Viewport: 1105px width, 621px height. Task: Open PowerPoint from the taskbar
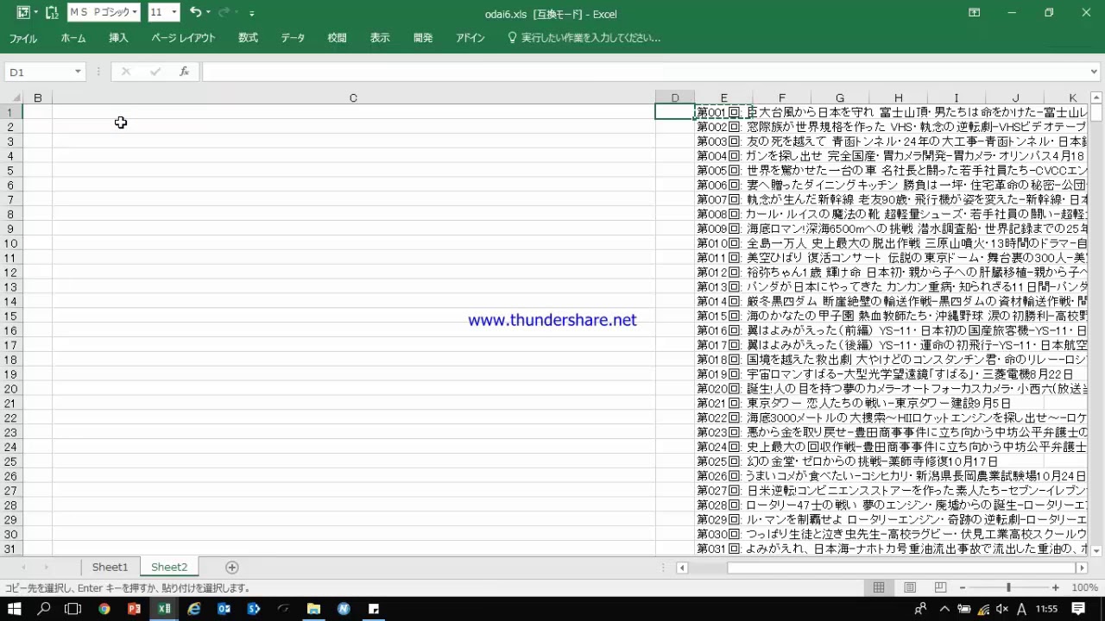[x=134, y=609]
